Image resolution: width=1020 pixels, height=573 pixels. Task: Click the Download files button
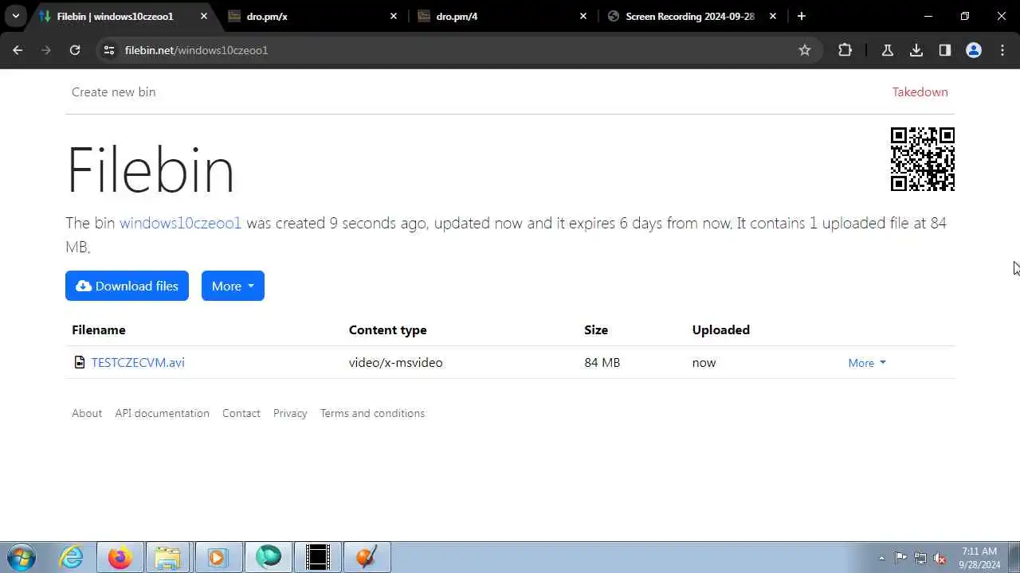point(127,286)
